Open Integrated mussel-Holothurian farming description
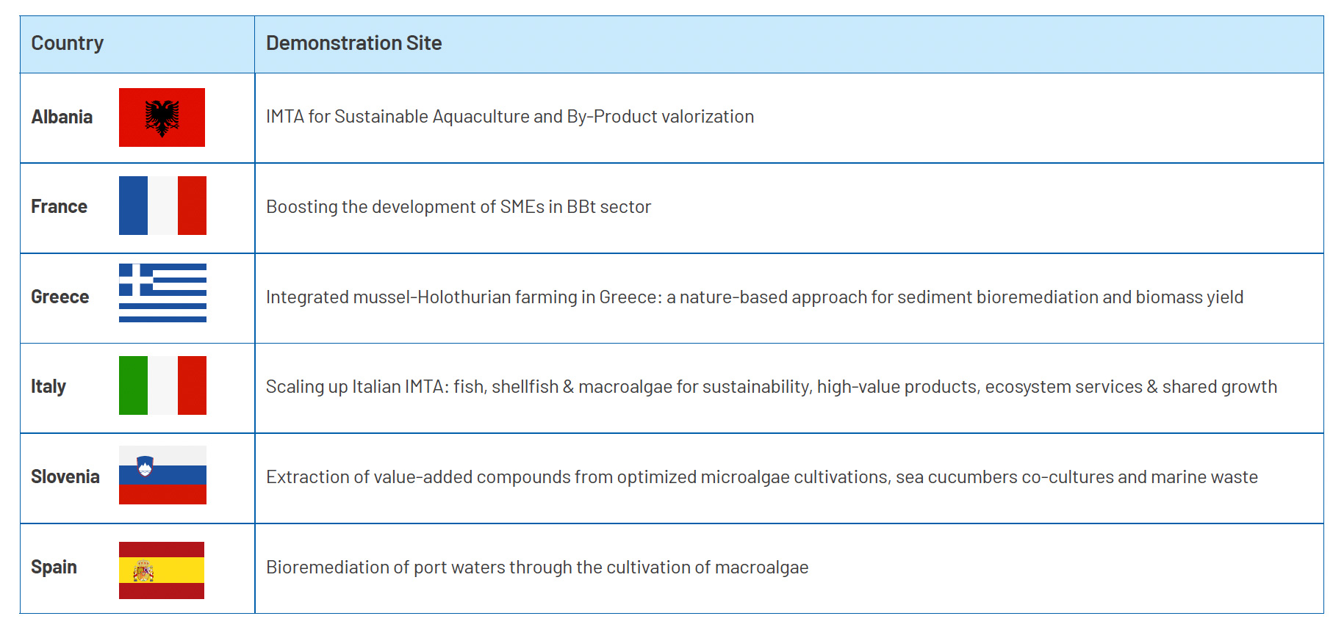1333x627 pixels. click(x=755, y=297)
